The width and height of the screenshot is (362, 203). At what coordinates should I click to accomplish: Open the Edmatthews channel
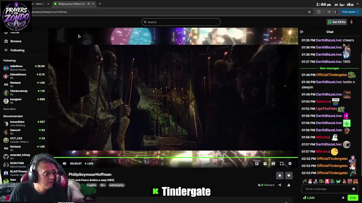point(24,76)
